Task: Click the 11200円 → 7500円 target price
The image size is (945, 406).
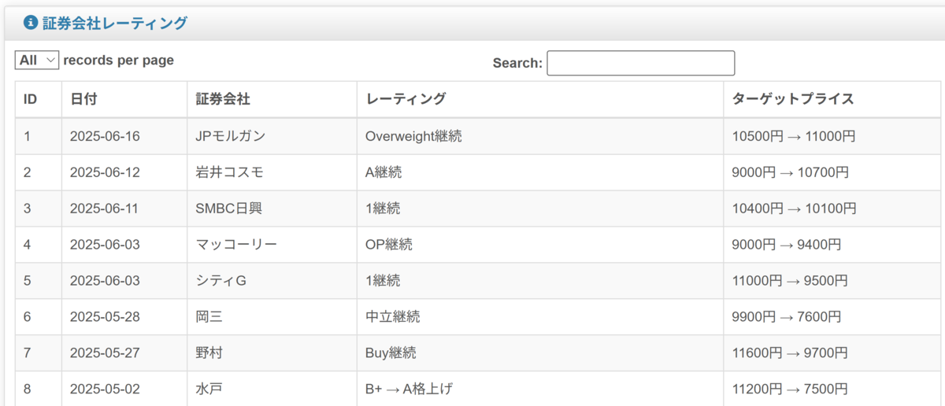Action: 832,389
